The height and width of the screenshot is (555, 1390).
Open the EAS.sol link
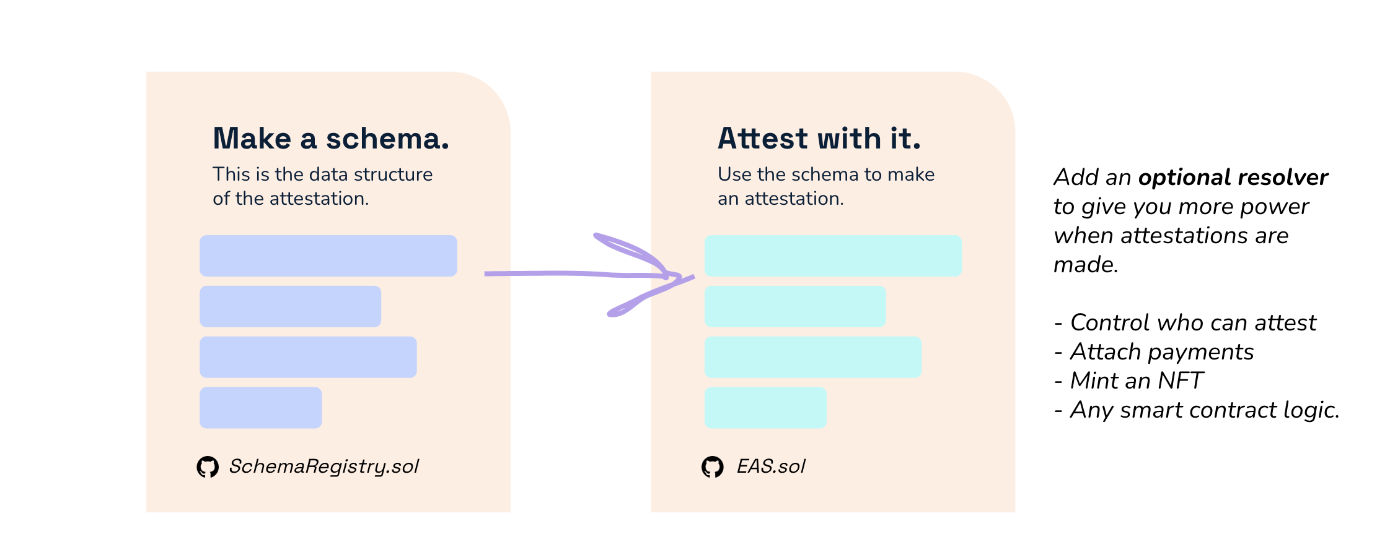(770, 467)
